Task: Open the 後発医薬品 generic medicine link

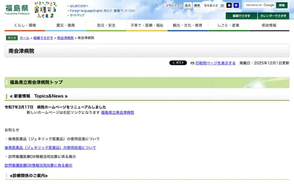Action: click(50, 148)
